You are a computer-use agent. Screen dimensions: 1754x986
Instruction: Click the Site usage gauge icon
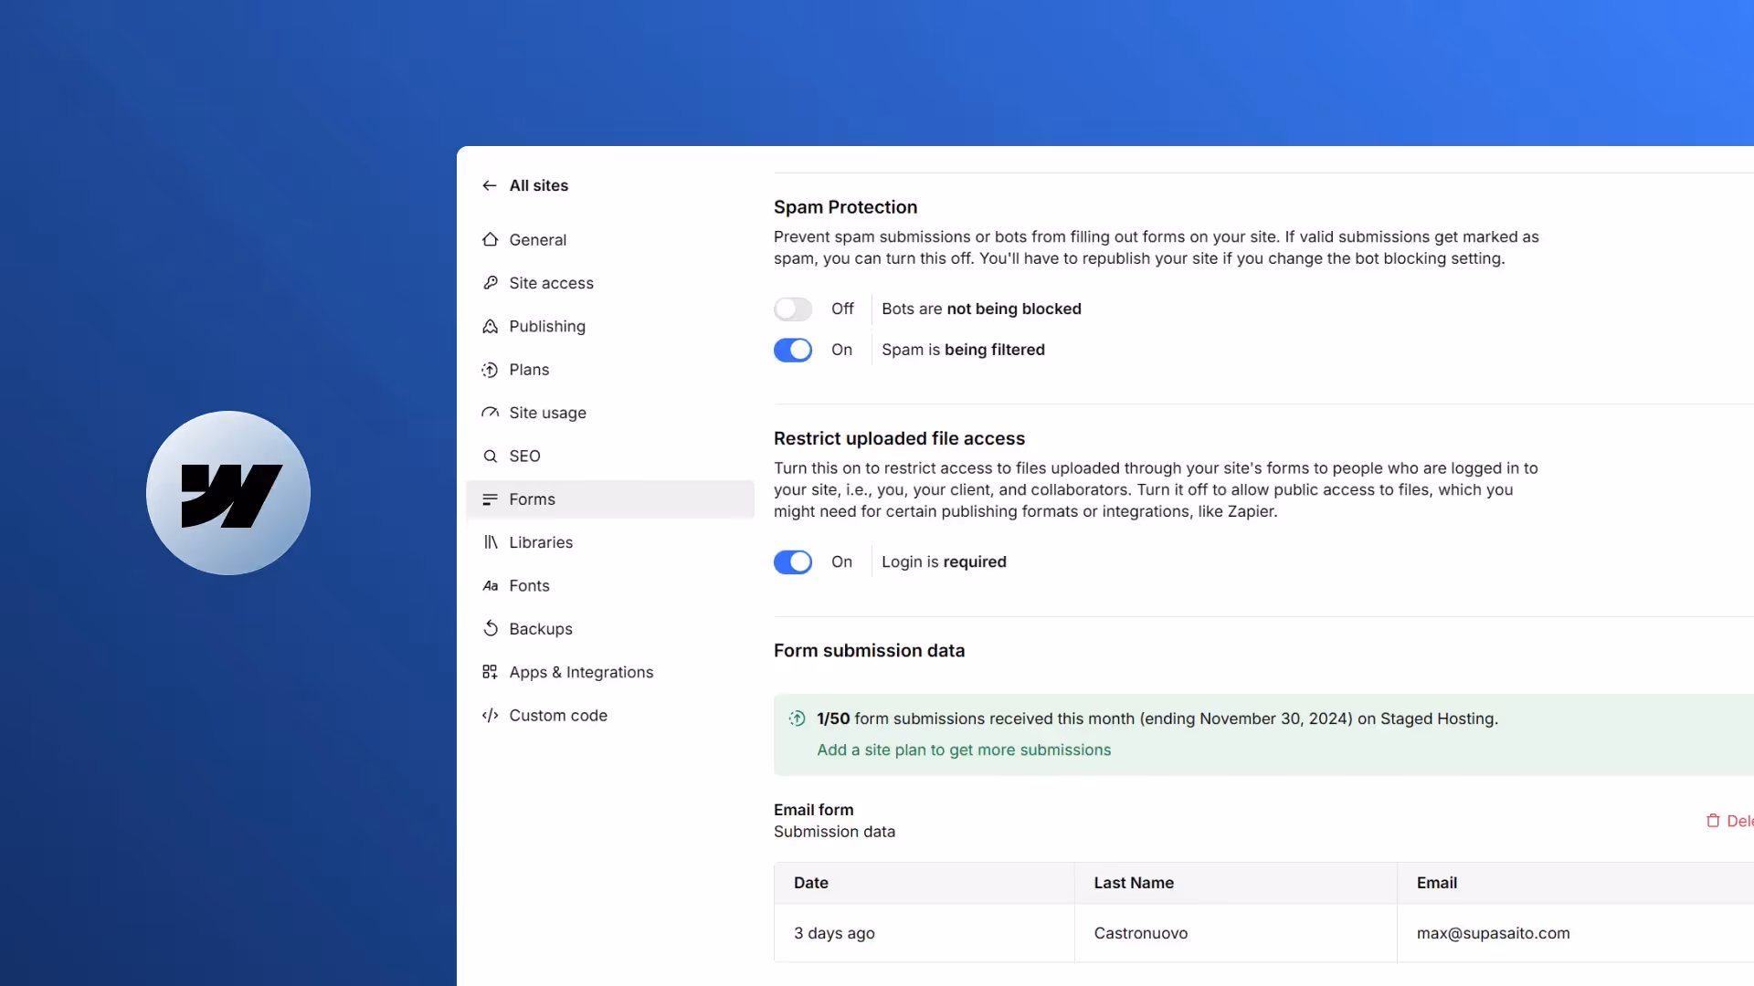(491, 413)
